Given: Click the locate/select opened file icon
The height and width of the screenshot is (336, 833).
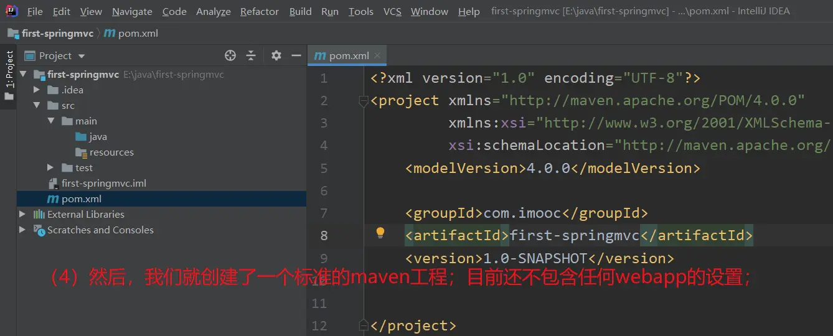Looking at the screenshot, I should click(230, 56).
